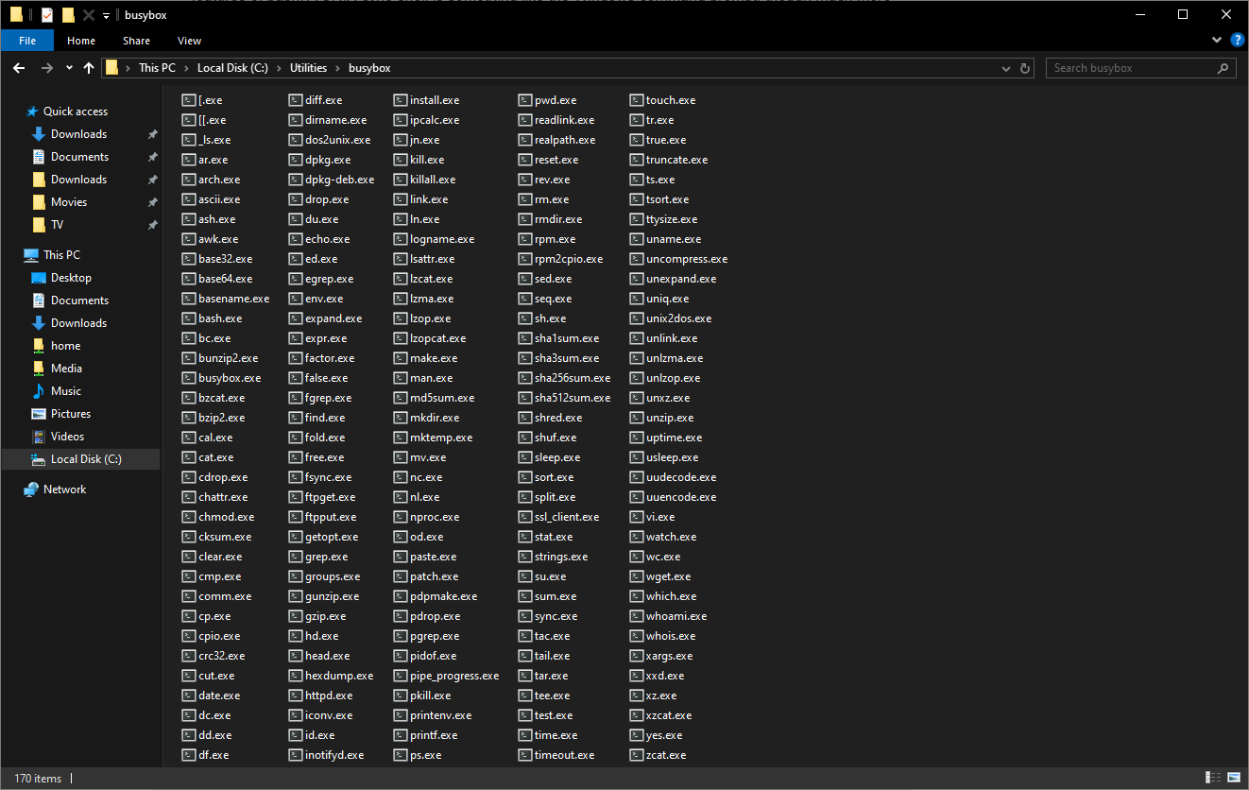
Task: Click the Forward navigation arrow
Action: point(46,68)
